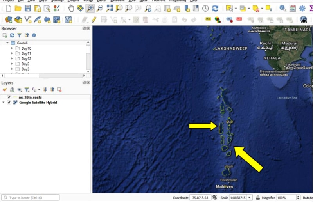
Task: Open the Scale dropdown in status bar
Action: point(250,198)
